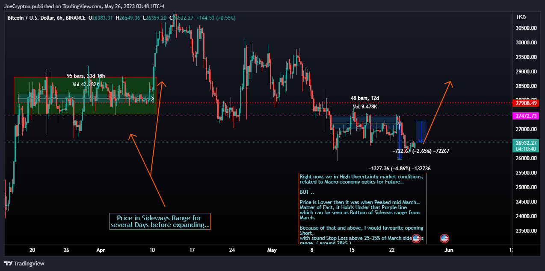Click the −722.67 (−2.65%) measurement label
Viewport: 545px width, 271px height.
[421, 151]
